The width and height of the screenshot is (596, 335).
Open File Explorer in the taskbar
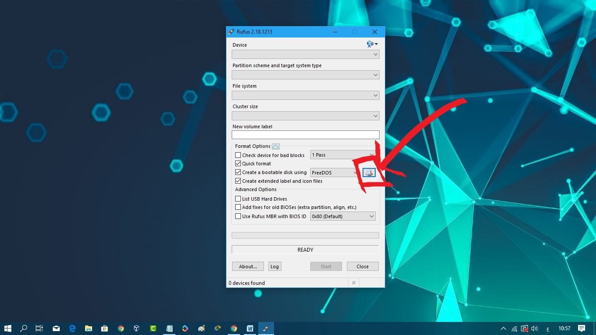pos(89,328)
